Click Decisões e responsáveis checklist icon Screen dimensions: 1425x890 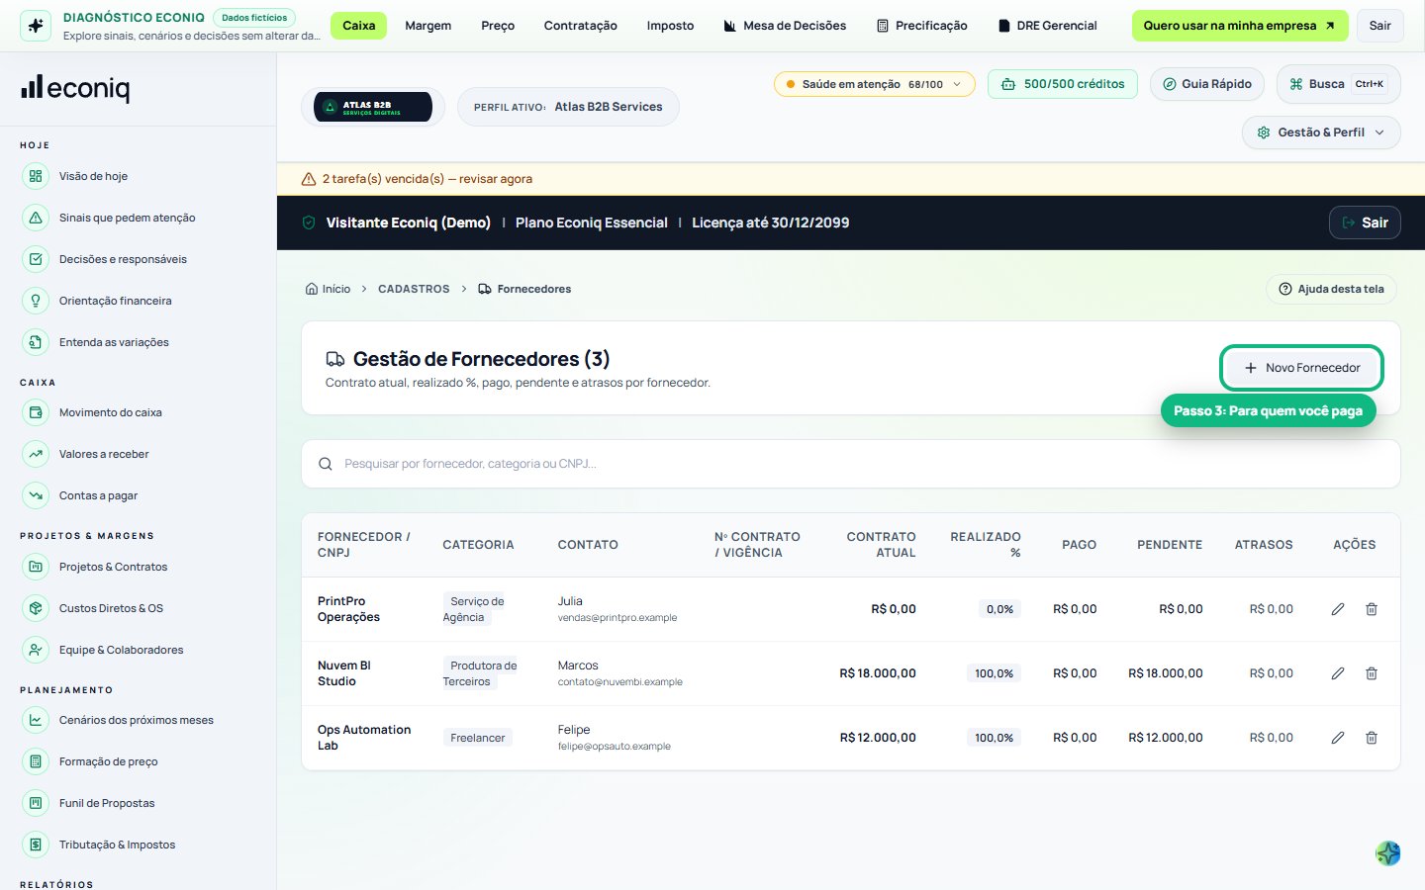click(36, 259)
